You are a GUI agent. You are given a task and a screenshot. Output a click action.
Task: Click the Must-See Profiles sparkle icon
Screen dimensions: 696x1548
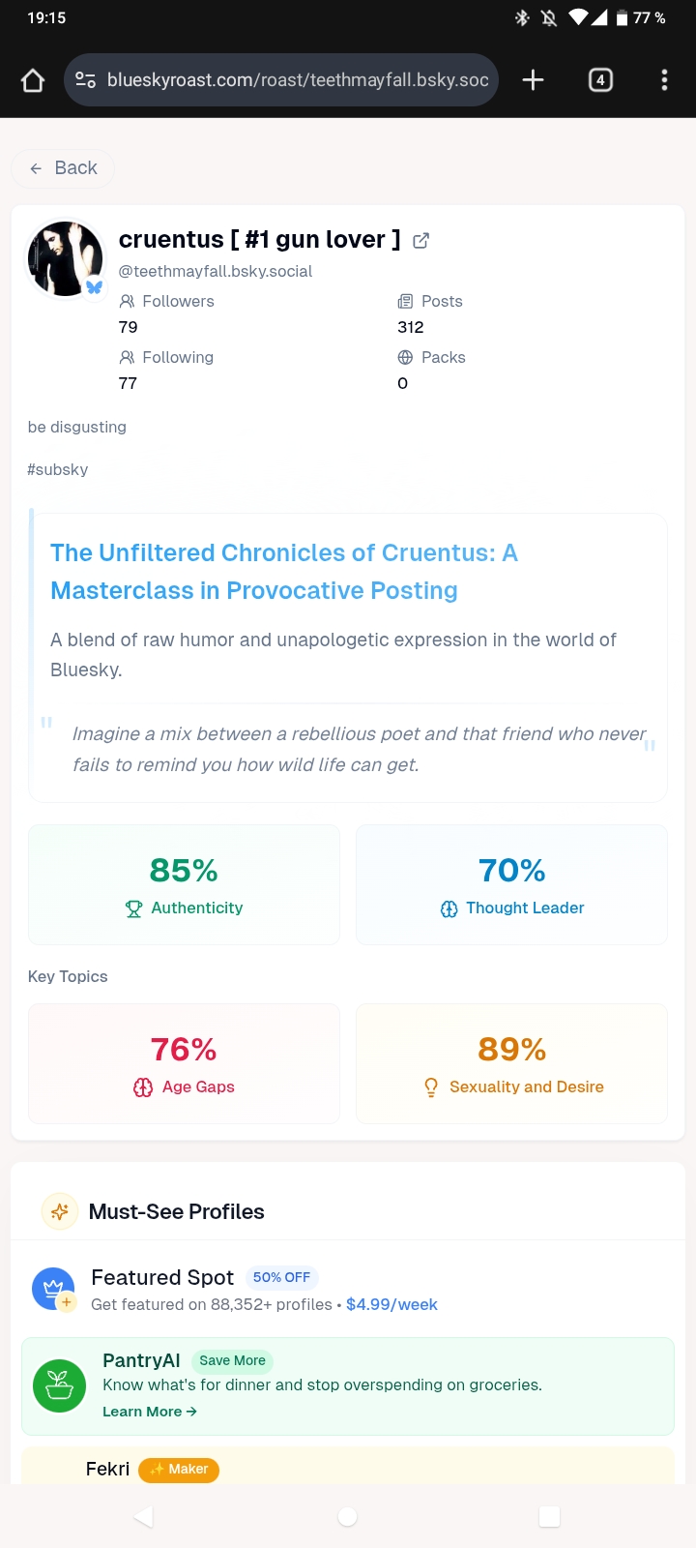60,1211
